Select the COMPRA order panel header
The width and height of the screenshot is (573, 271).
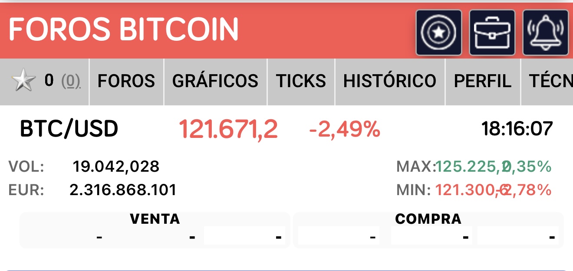click(428, 219)
